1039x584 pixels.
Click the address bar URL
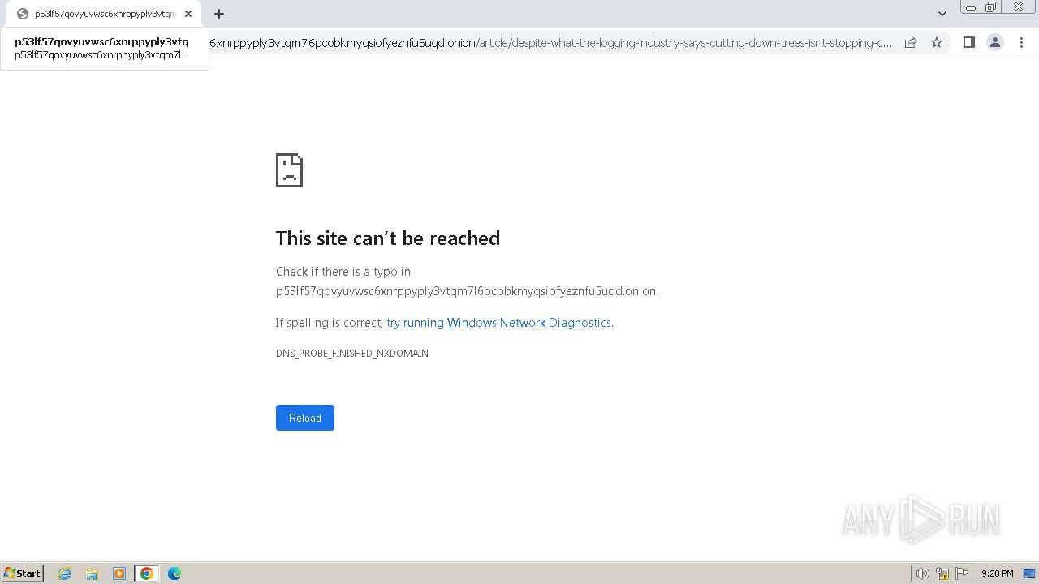[x=550, y=43]
